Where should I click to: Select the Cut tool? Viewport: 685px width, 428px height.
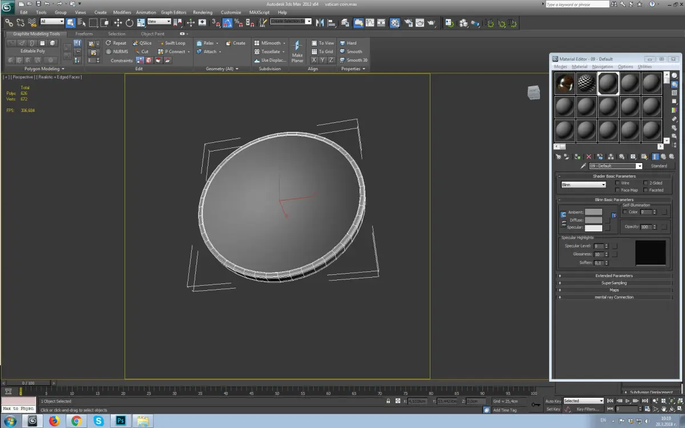click(141, 51)
